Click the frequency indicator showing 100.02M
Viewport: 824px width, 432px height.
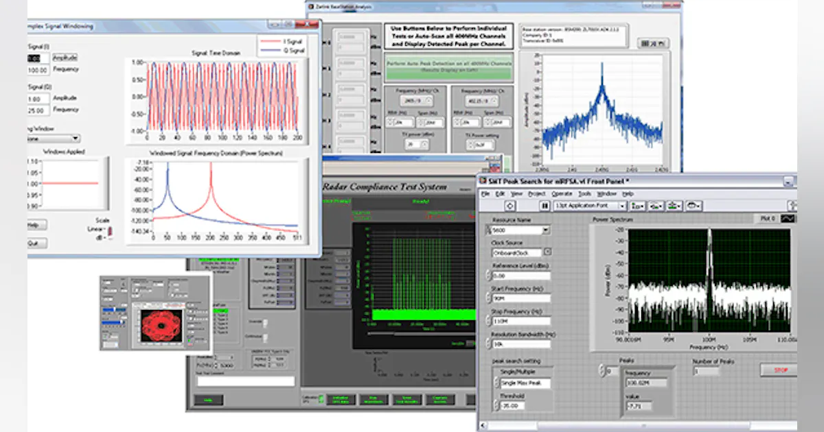pyautogui.click(x=647, y=383)
